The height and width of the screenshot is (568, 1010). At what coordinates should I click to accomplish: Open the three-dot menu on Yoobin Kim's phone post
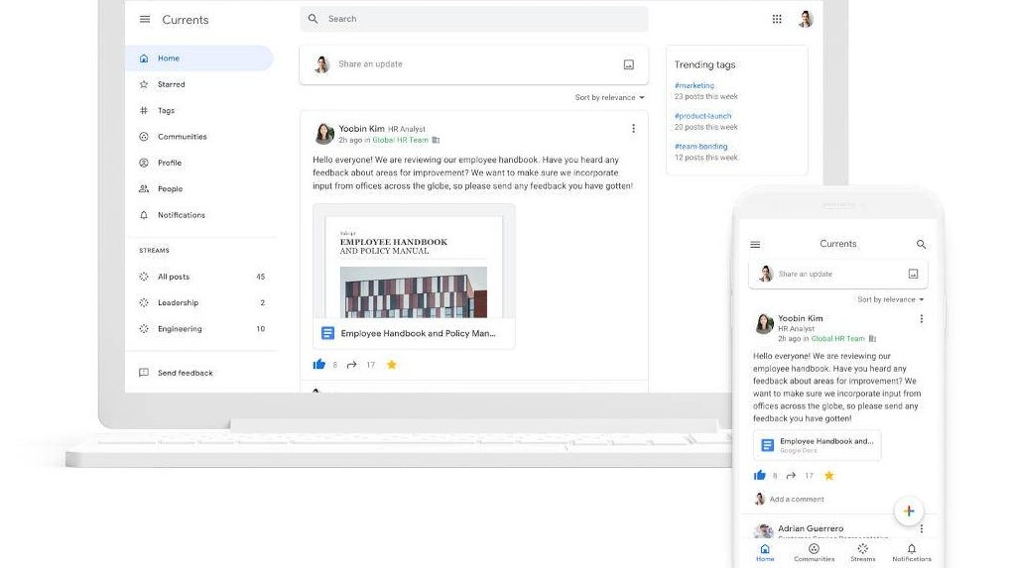[x=921, y=319]
